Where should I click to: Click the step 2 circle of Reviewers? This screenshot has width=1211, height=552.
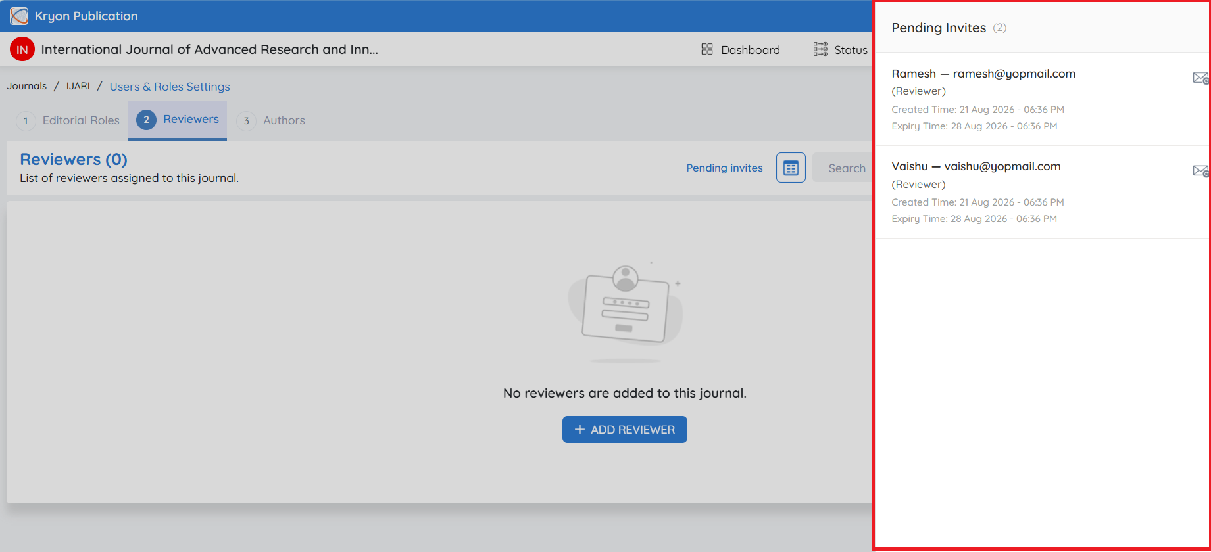coord(146,120)
